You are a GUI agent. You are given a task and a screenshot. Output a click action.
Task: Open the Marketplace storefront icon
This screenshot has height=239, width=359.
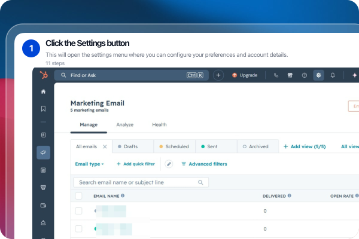coord(290,75)
